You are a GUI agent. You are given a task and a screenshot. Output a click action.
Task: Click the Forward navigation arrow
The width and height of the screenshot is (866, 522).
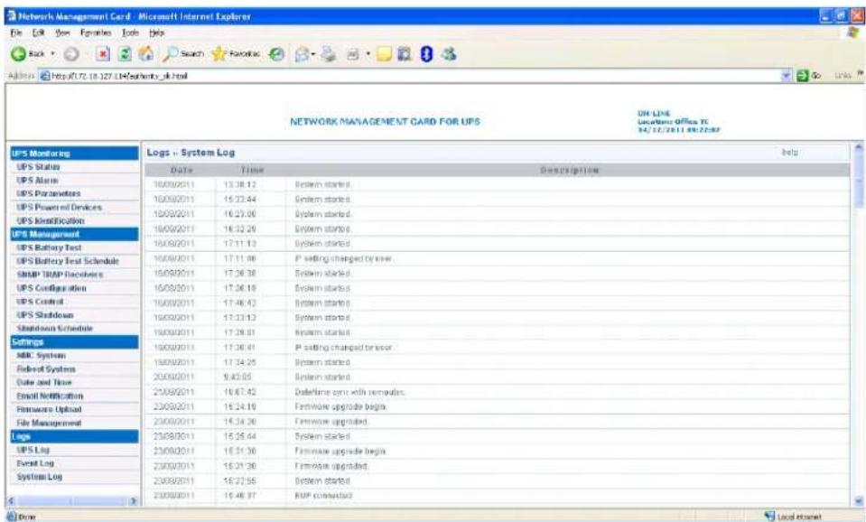70,53
